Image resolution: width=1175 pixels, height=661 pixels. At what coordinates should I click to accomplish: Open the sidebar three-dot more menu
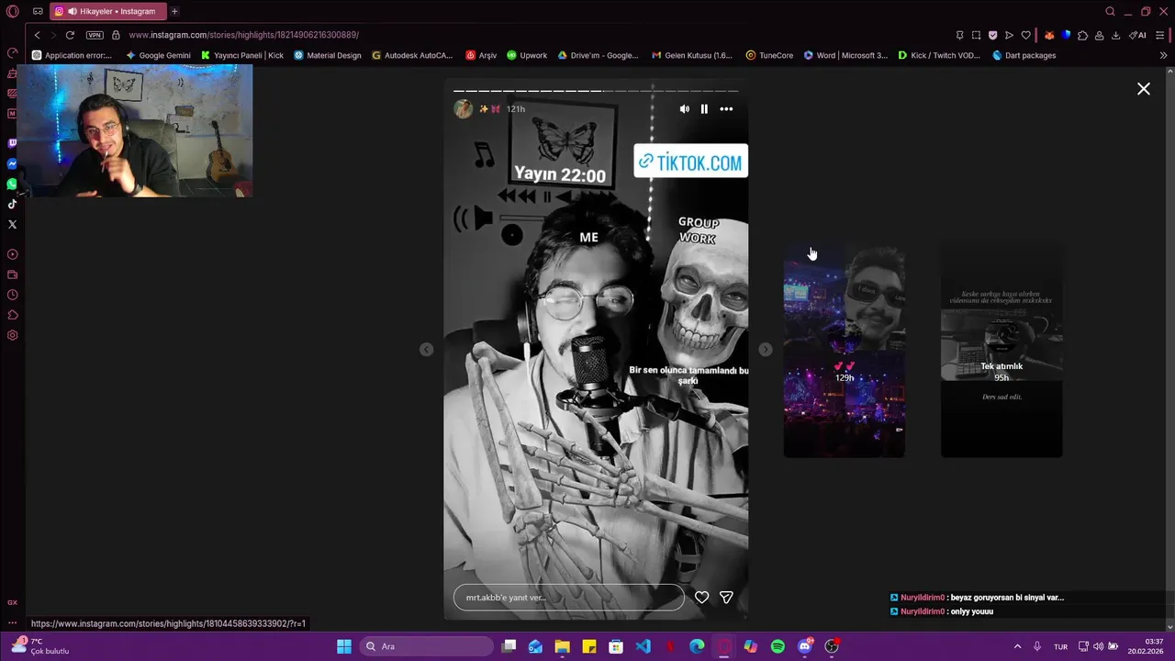[x=12, y=623]
